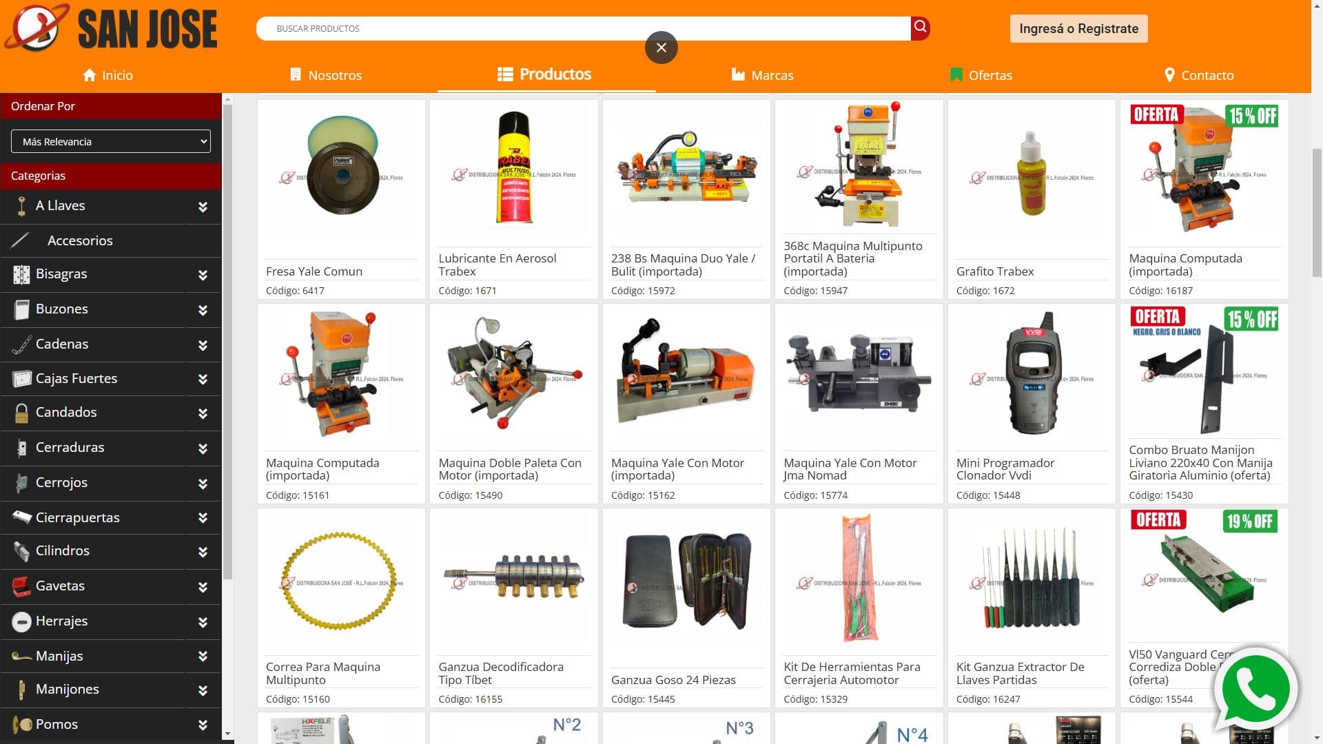Click the San Jose logo

pyautogui.click(x=111, y=28)
